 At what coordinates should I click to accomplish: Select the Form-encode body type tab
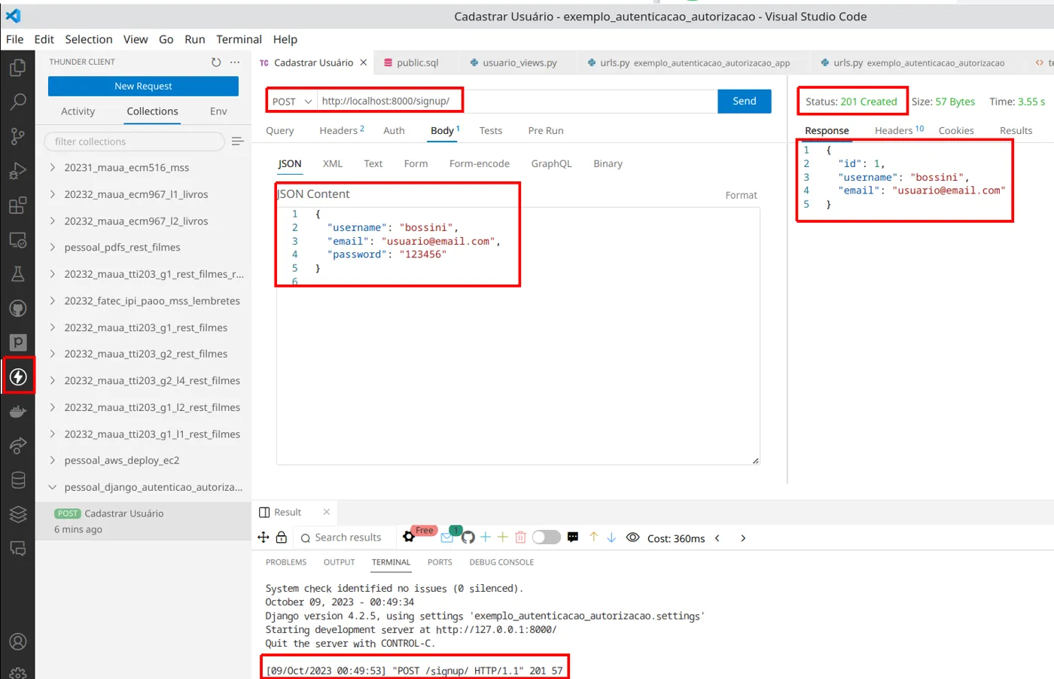click(480, 164)
